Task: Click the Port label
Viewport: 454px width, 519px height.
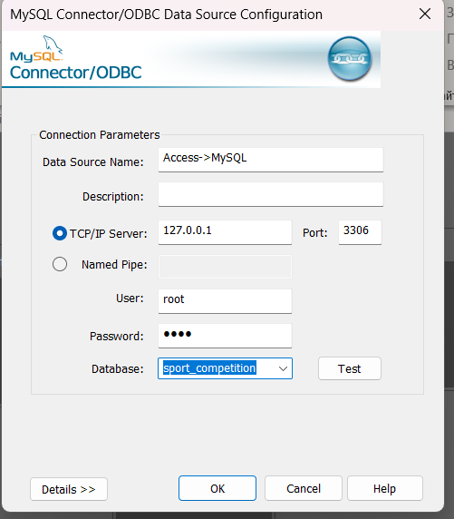Action: [x=314, y=232]
